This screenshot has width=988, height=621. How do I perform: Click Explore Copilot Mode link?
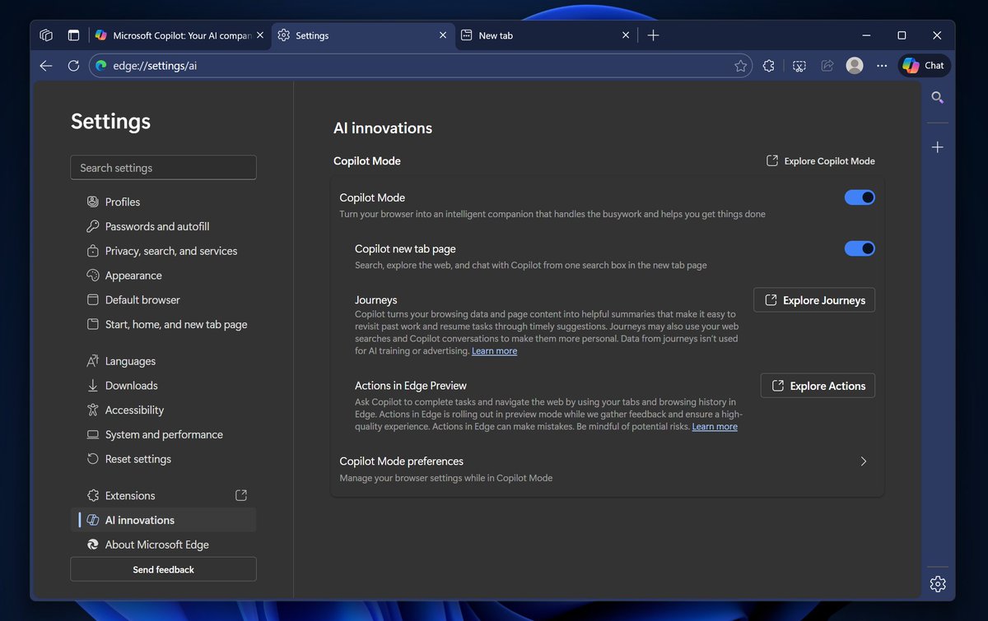click(820, 161)
